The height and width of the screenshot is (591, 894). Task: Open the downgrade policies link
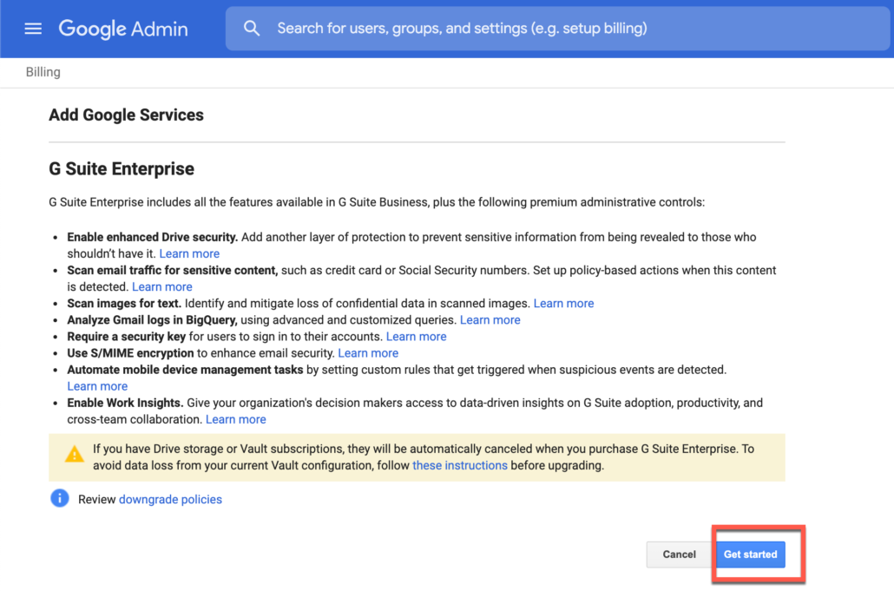click(170, 499)
